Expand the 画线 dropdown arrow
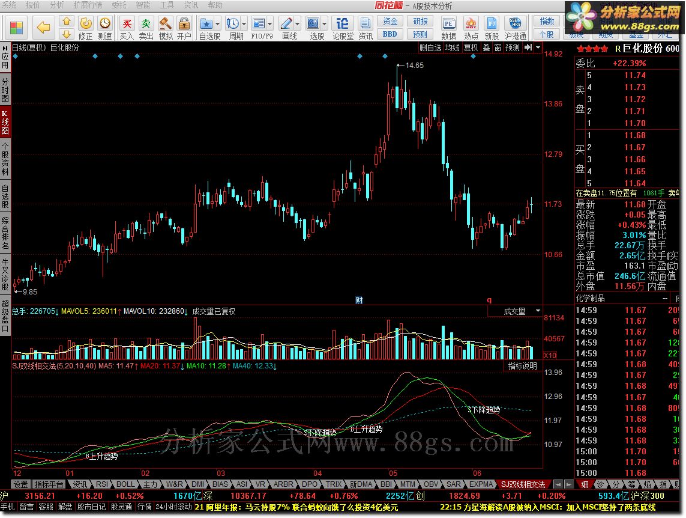The height and width of the screenshot is (518, 686). pos(297,23)
